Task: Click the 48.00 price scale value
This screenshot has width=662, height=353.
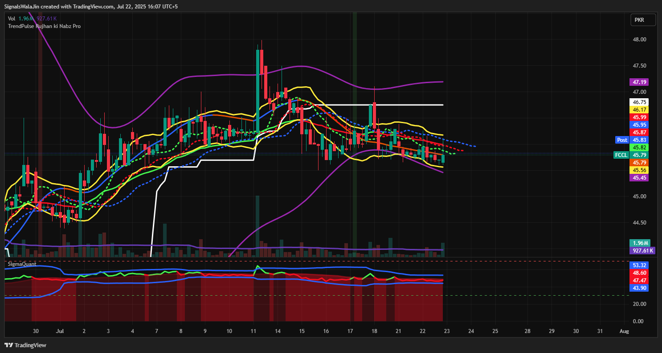Action: (x=639, y=40)
